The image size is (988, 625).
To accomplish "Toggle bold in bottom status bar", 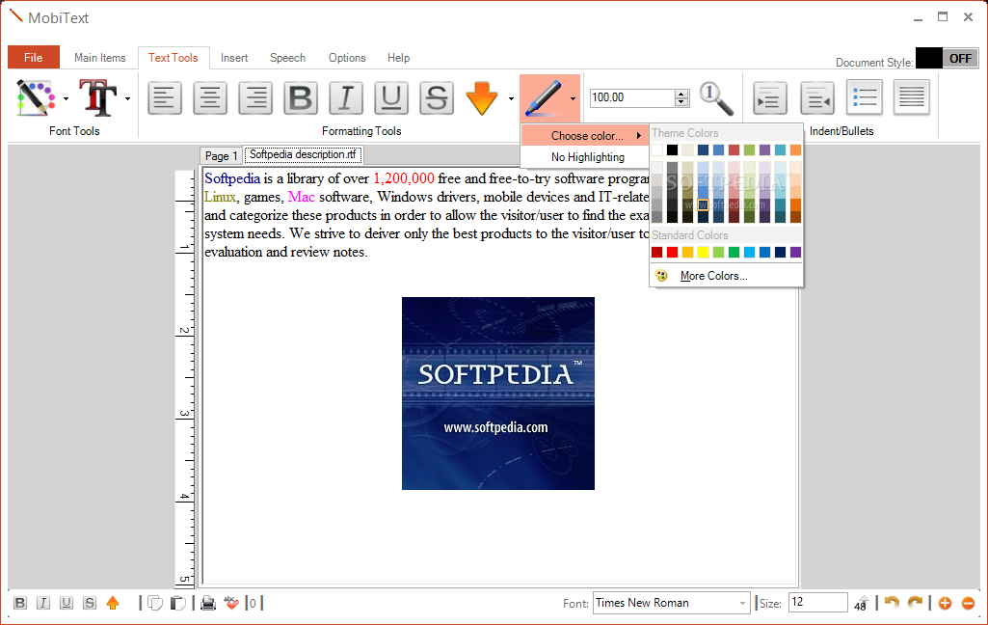I will tap(20, 603).
